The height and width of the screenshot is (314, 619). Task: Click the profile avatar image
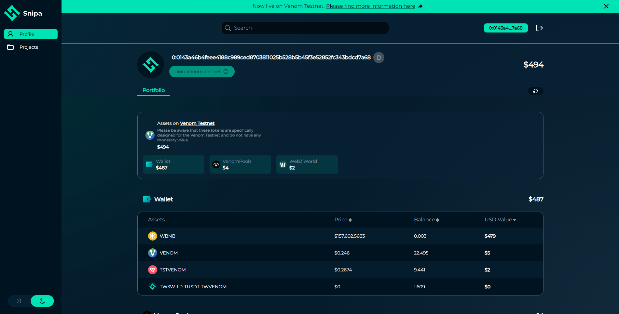coord(151,65)
